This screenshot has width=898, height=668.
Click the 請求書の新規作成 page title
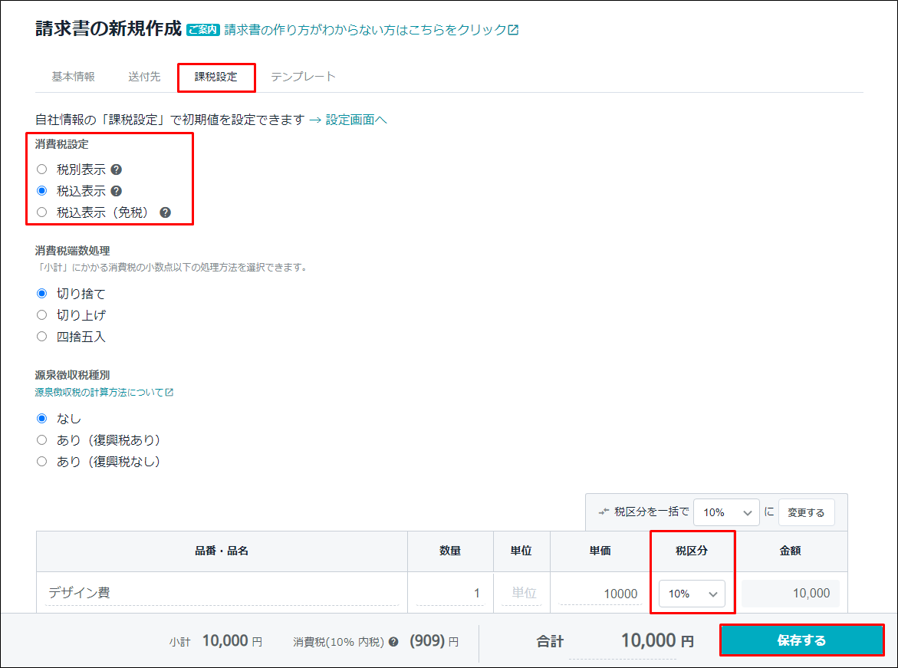(108, 28)
